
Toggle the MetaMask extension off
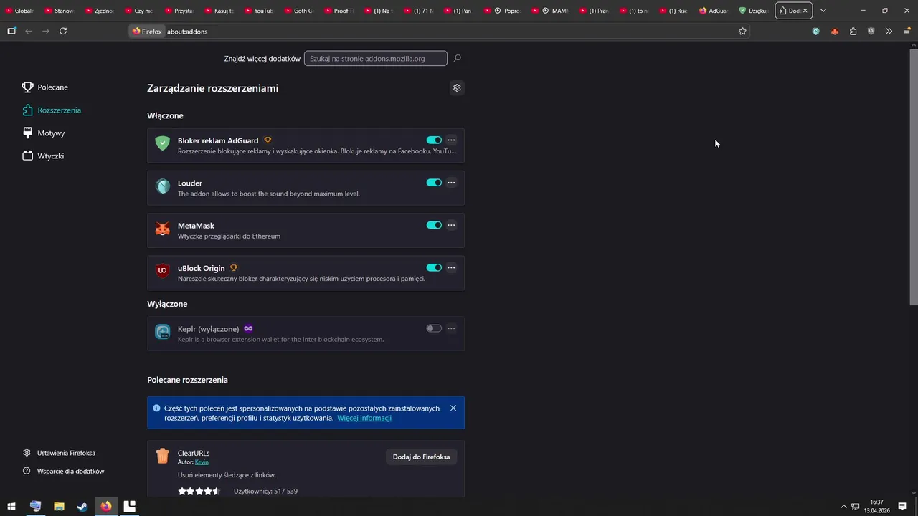[434, 225]
